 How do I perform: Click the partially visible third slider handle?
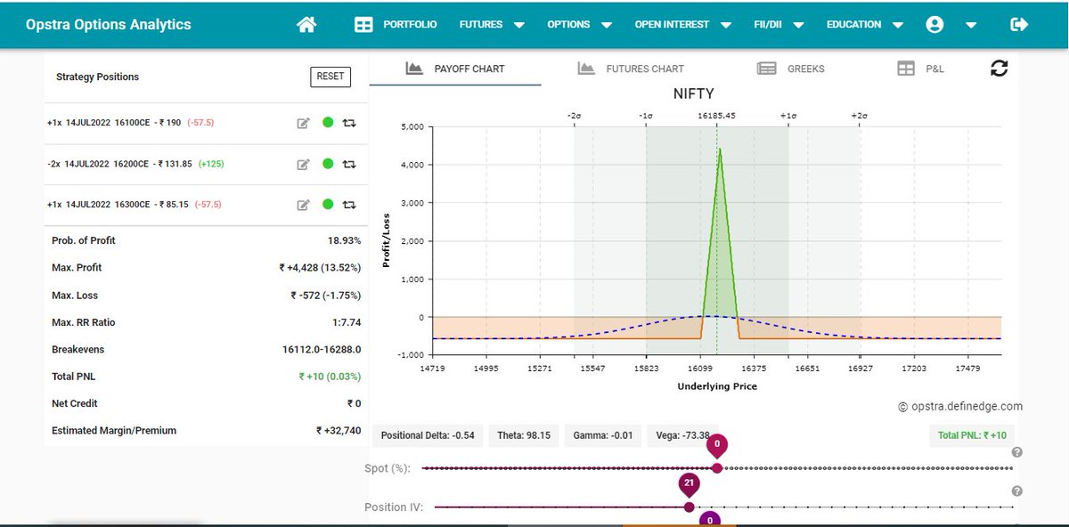click(710, 520)
